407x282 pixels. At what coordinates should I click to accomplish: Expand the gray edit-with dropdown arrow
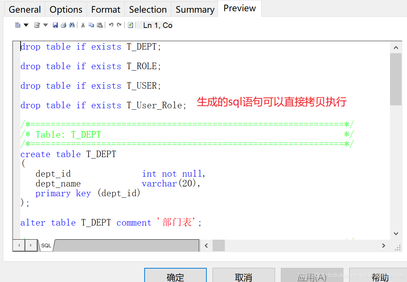coord(46,25)
